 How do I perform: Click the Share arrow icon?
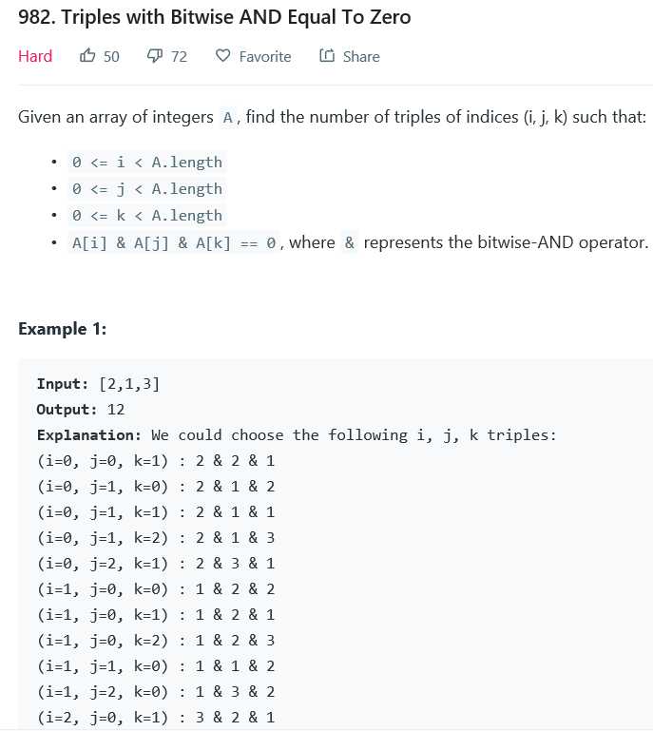(327, 56)
